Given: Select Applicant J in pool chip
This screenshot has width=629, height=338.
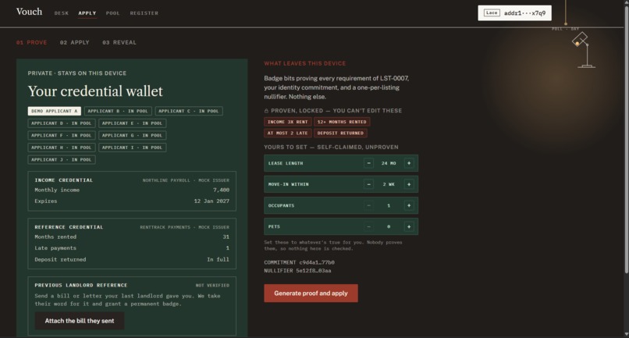Looking at the screenshot, I should point(62,159).
